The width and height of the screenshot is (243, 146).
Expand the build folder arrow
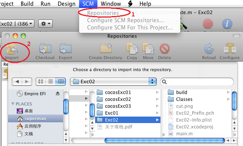click(228, 92)
